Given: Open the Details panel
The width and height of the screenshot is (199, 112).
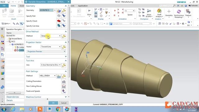Looking at the screenshot, I should [x=10, y=100].
